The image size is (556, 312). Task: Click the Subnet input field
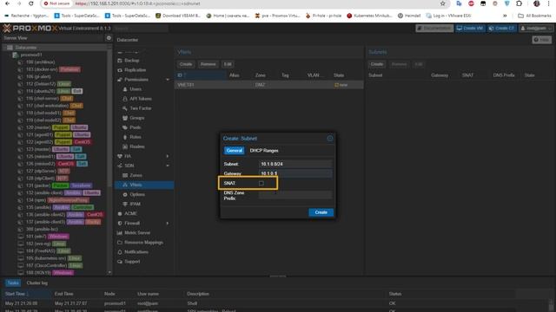tap(295, 164)
